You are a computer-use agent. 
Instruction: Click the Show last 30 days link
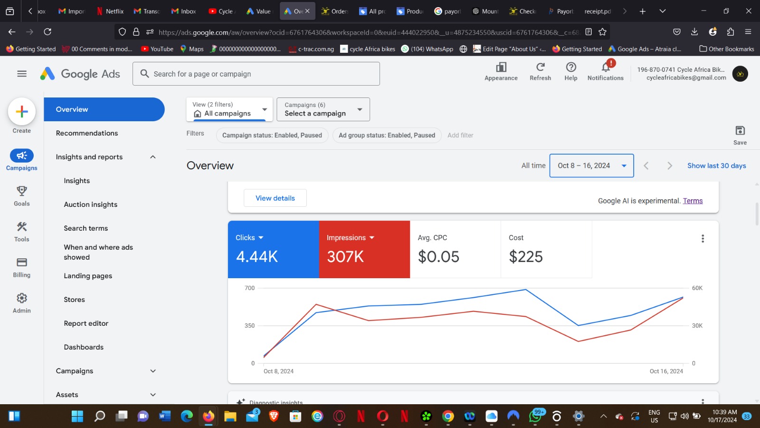click(x=717, y=165)
